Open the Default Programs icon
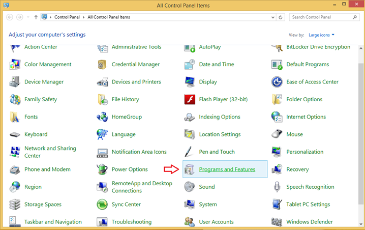 [277, 64]
